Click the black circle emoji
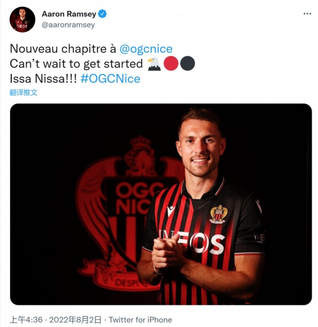 click(x=187, y=63)
